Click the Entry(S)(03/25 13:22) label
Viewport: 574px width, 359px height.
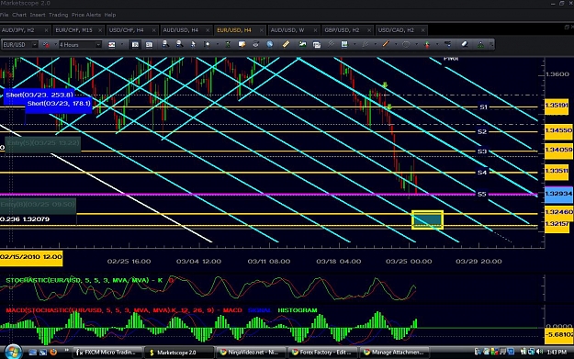(43, 143)
